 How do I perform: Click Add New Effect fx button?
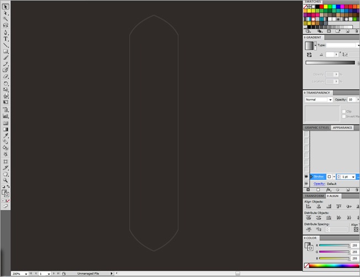(x=329, y=190)
